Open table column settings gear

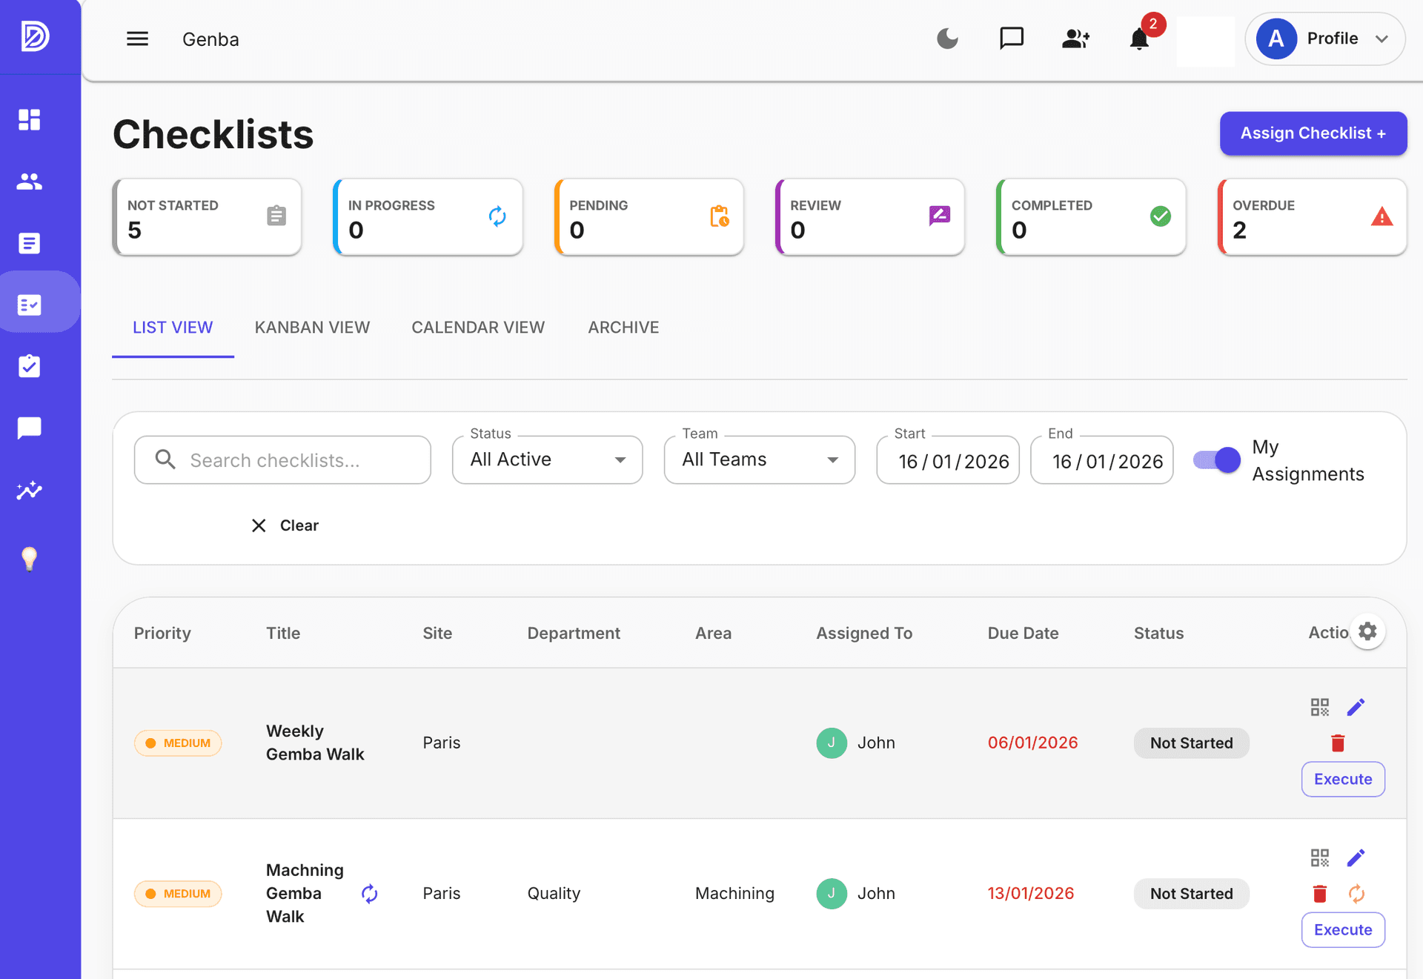(1367, 631)
